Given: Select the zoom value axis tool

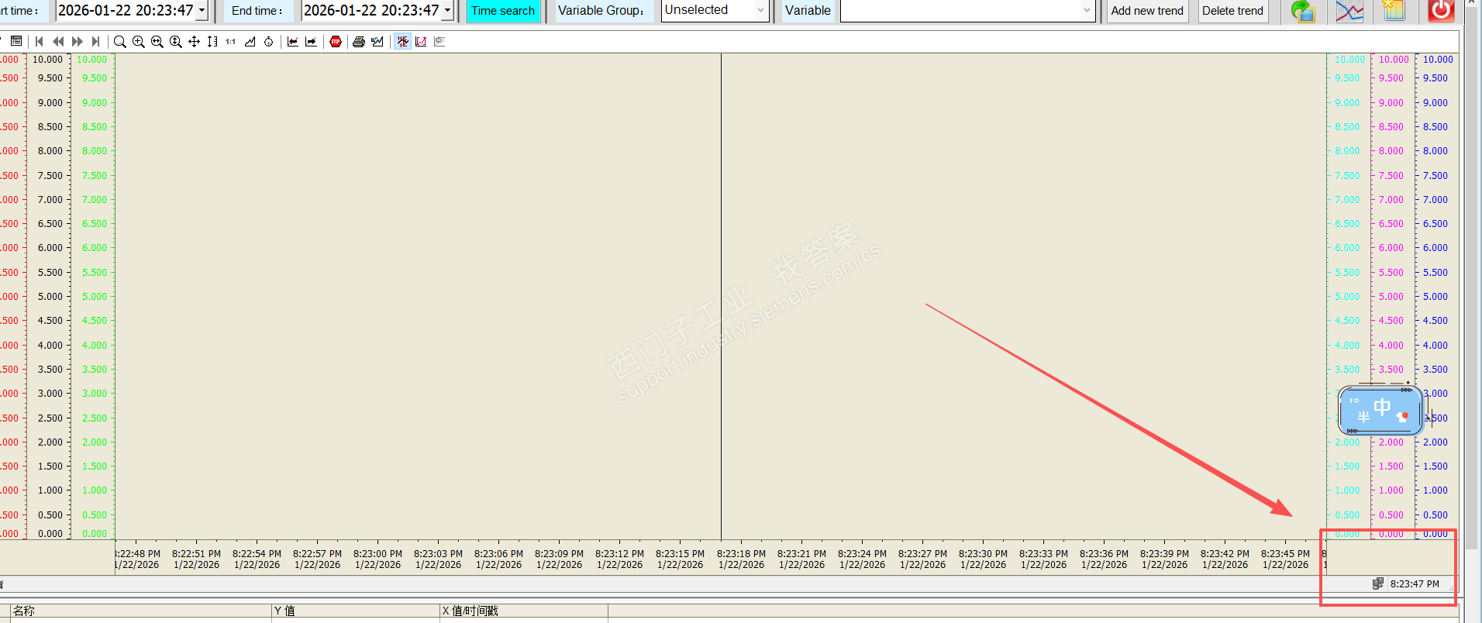Looking at the screenshot, I should [175, 41].
